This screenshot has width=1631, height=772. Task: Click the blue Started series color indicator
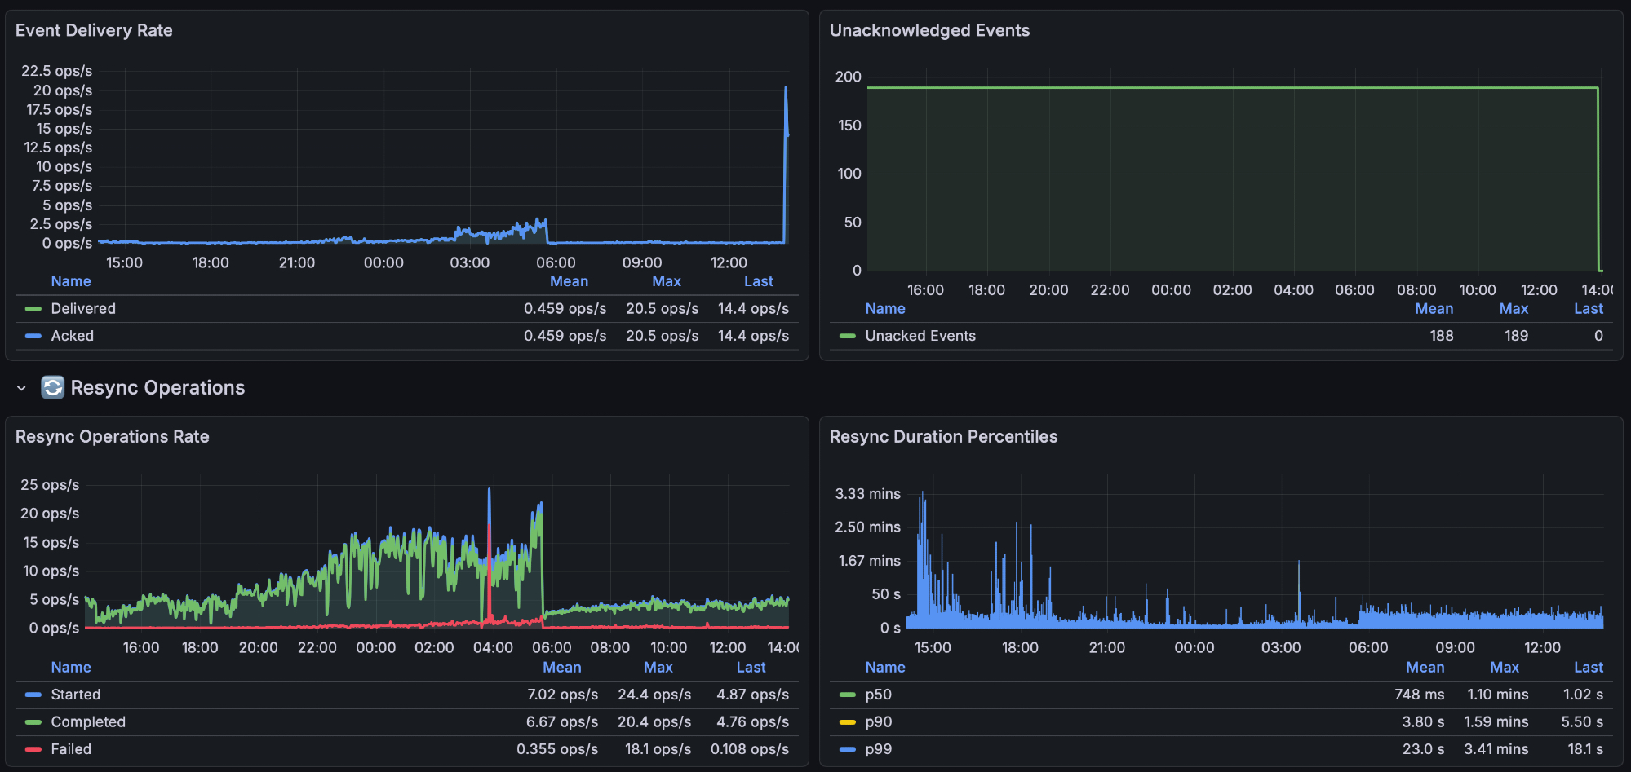33,695
